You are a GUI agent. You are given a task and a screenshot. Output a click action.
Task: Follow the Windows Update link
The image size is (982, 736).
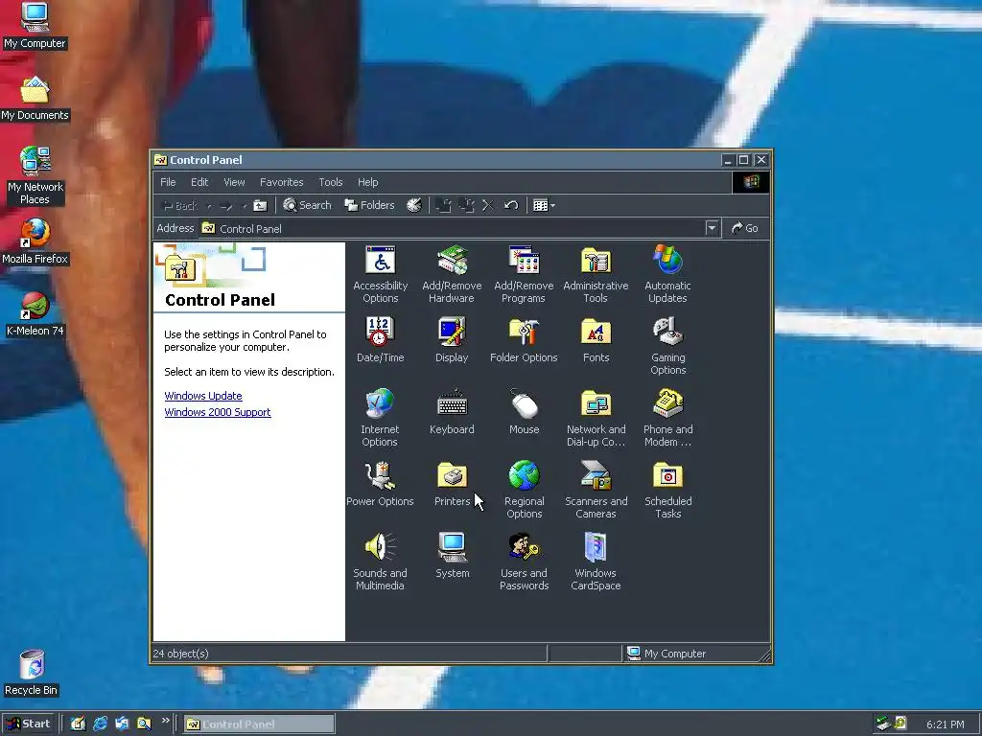[203, 396]
